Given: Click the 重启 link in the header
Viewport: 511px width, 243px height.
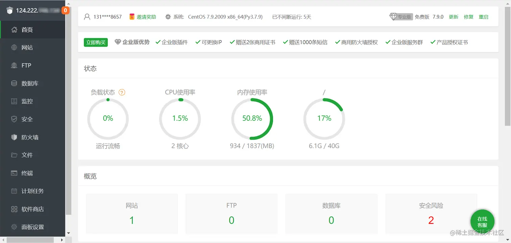Looking at the screenshot, I should click(484, 17).
